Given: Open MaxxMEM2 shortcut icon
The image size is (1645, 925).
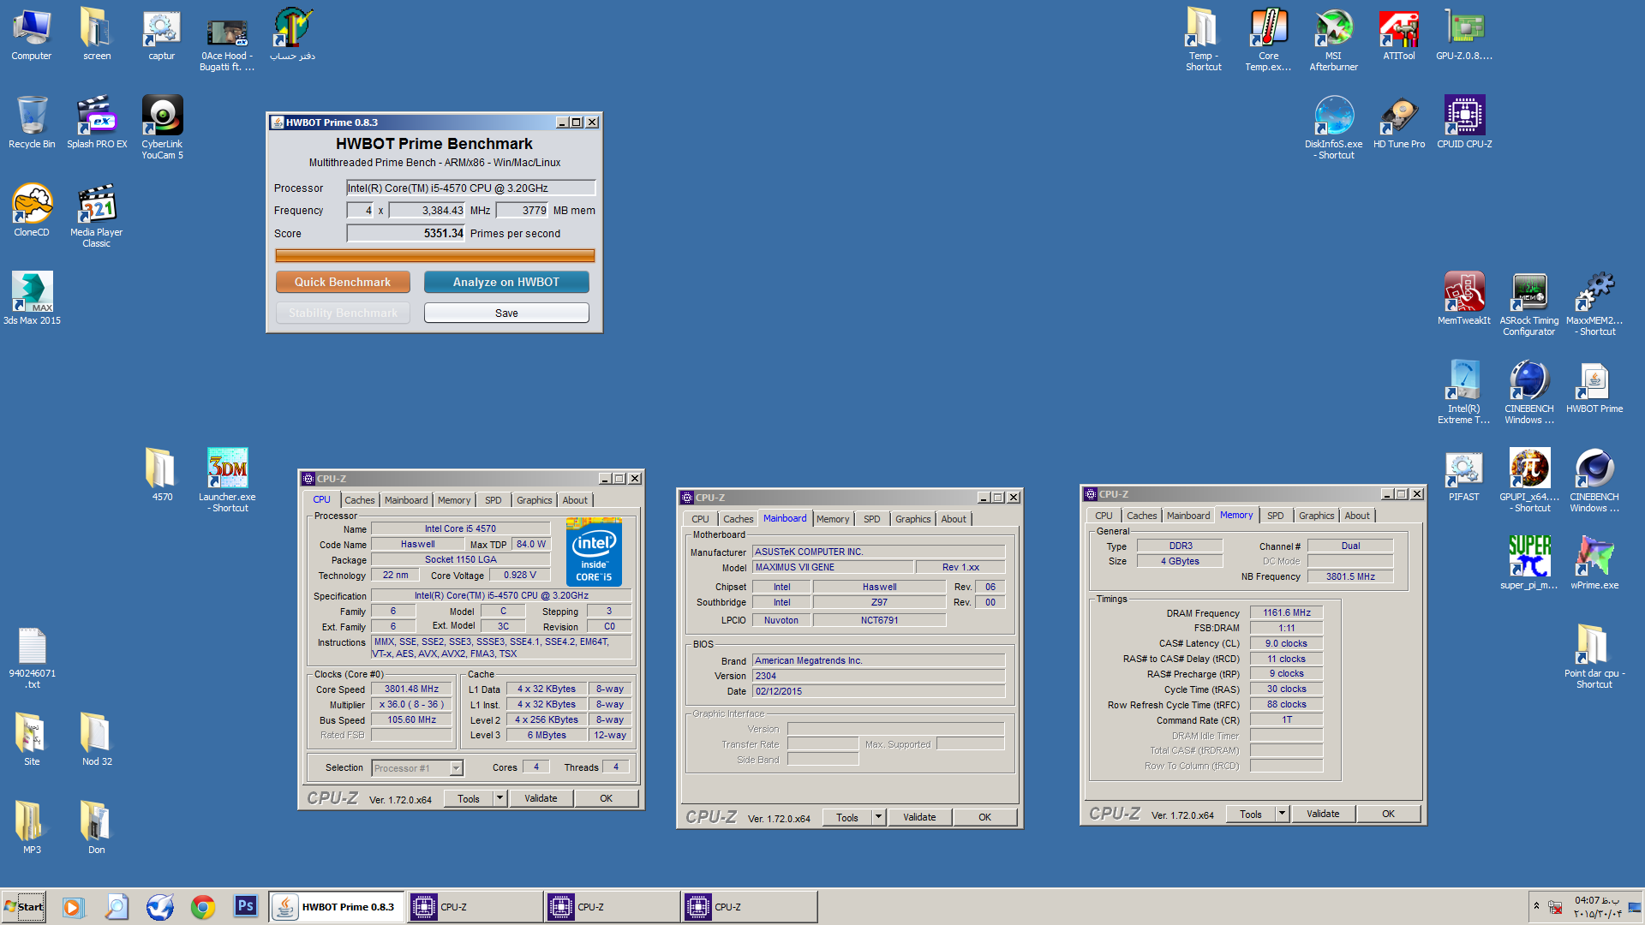Looking at the screenshot, I should tap(1594, 303).
